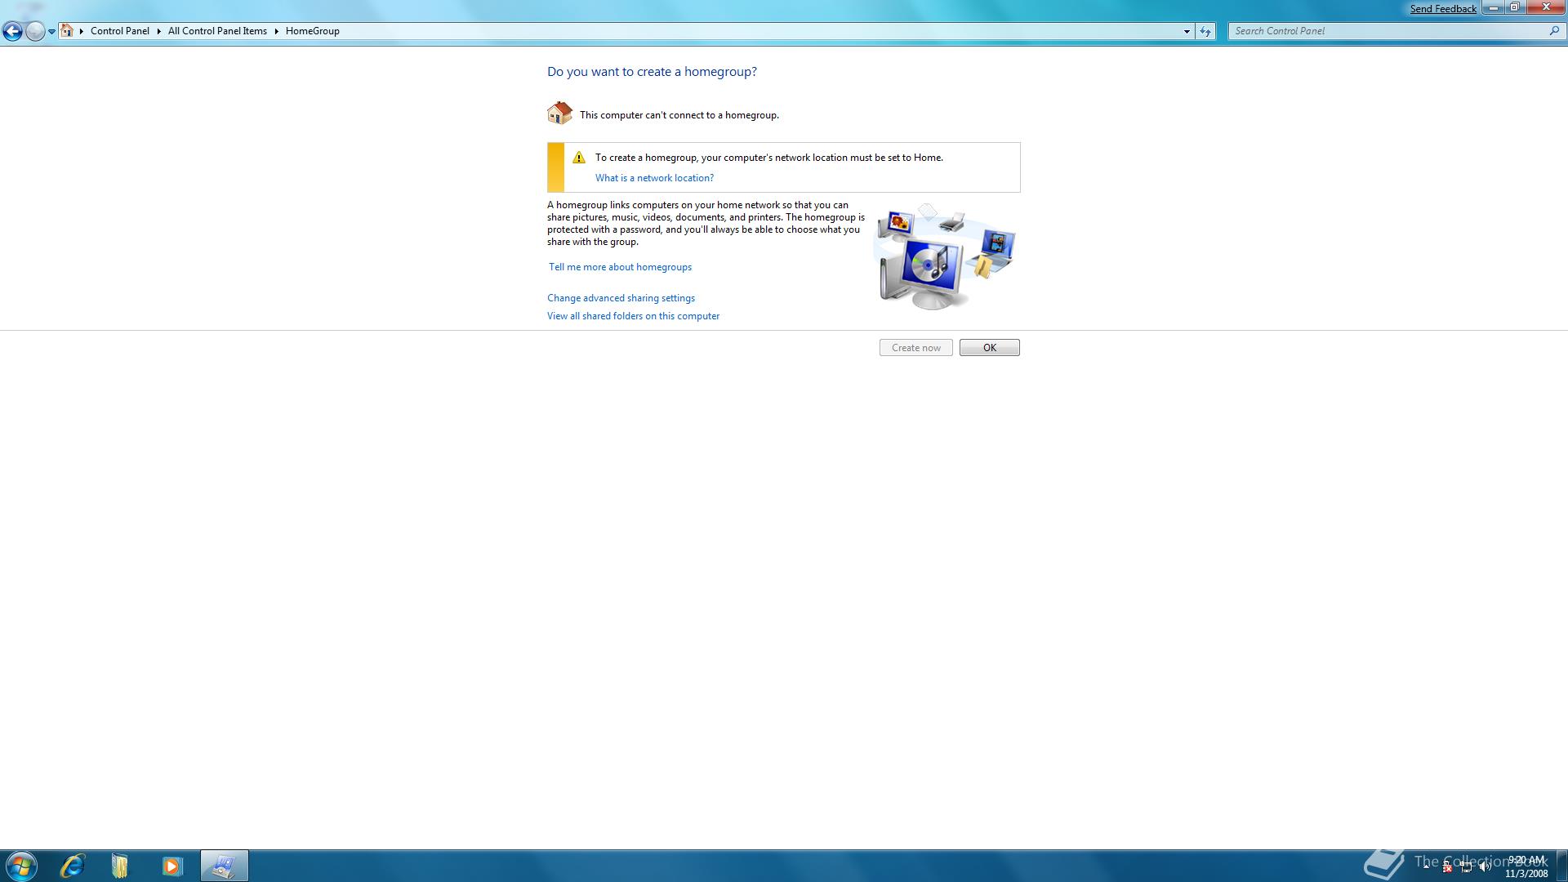Click the network tray icon
Viewport: 1568px width, 882px height.
1467,867
